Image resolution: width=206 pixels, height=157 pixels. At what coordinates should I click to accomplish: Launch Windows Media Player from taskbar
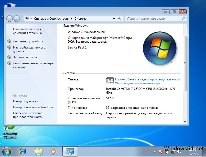pyautogui.click(x=54, y=152)
